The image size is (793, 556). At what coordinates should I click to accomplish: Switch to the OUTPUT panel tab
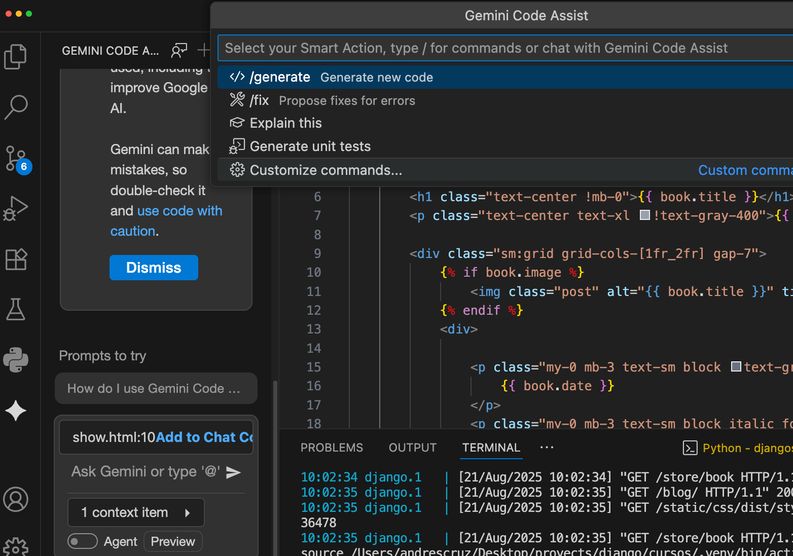pyautogui.click(x=413, y=448)
